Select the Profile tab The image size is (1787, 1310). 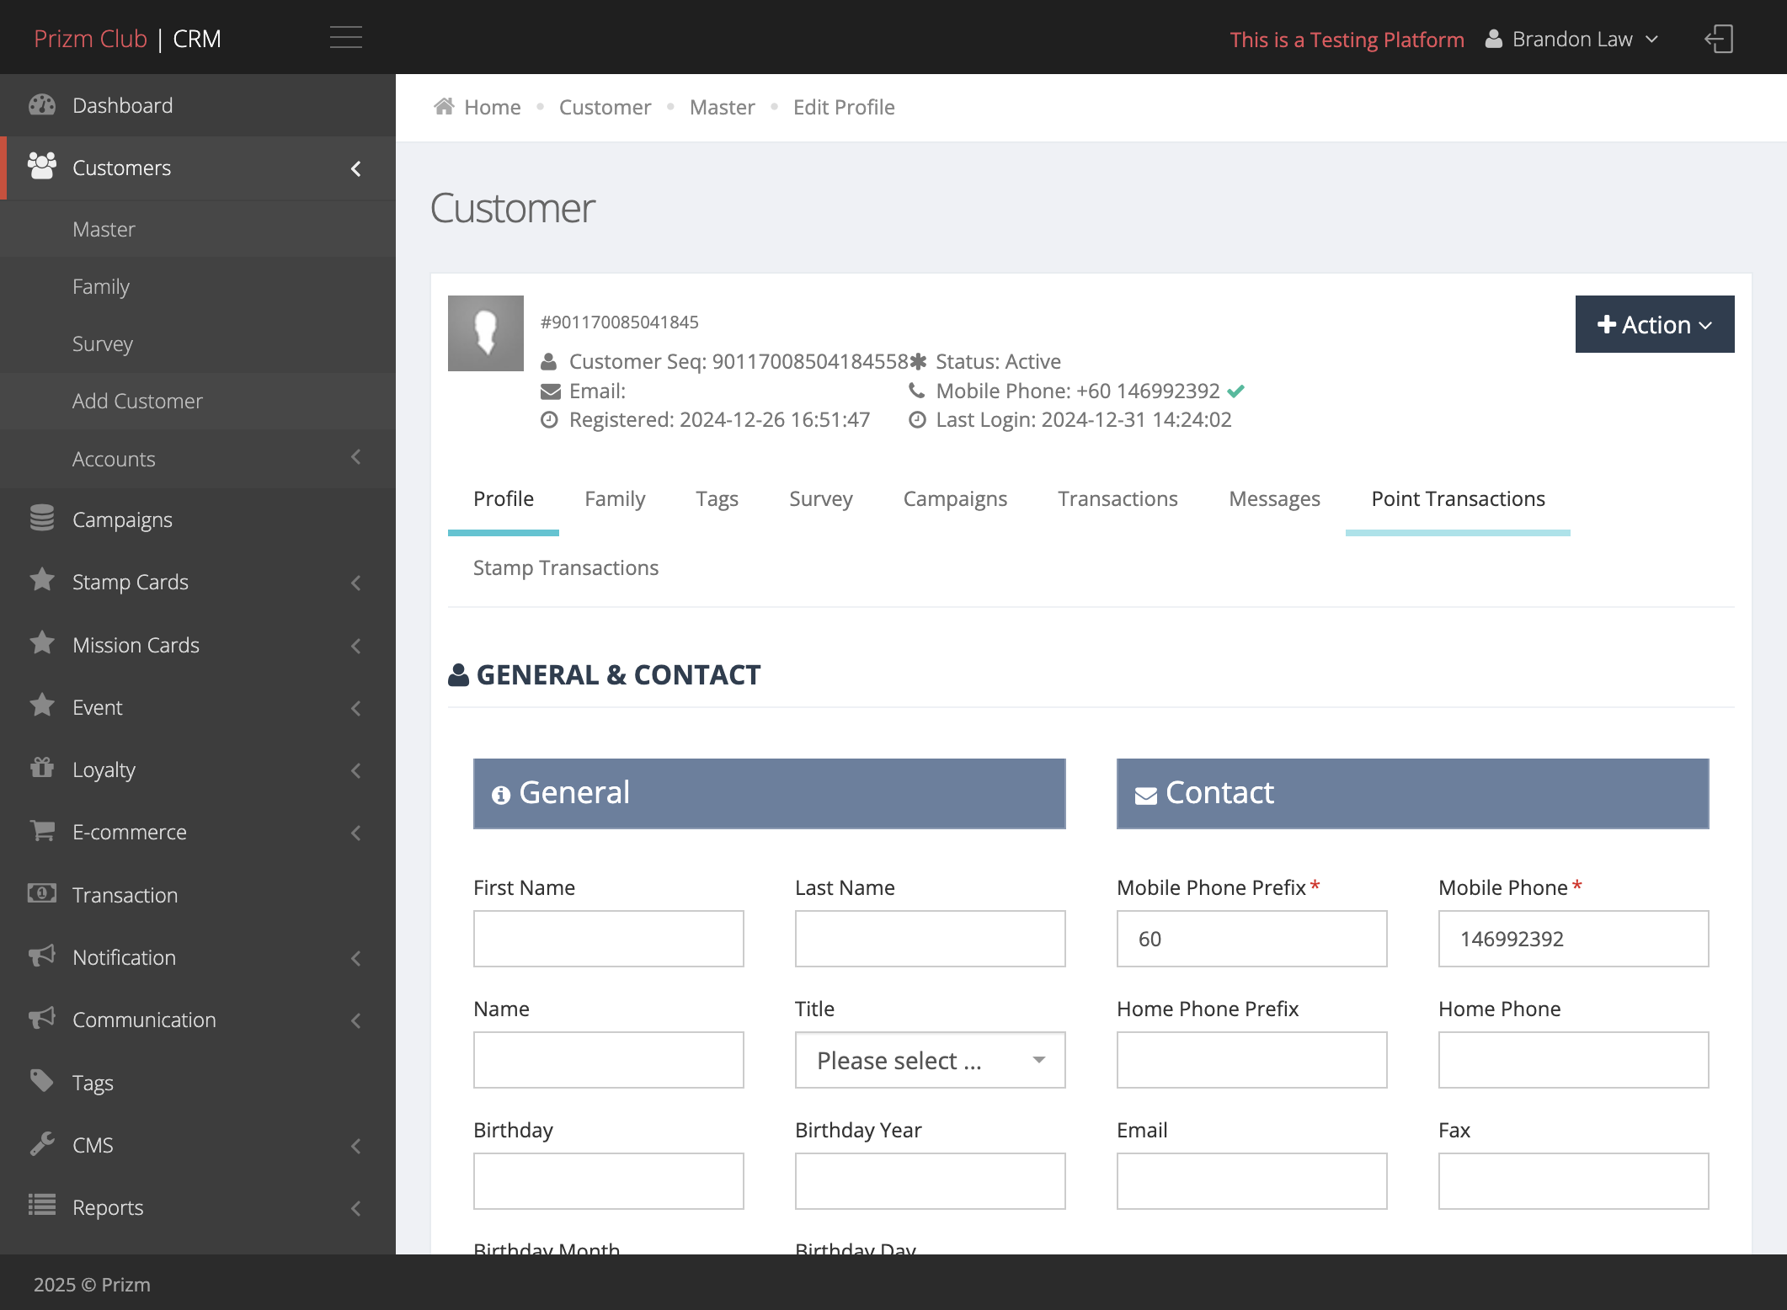[x=504, y=499]
